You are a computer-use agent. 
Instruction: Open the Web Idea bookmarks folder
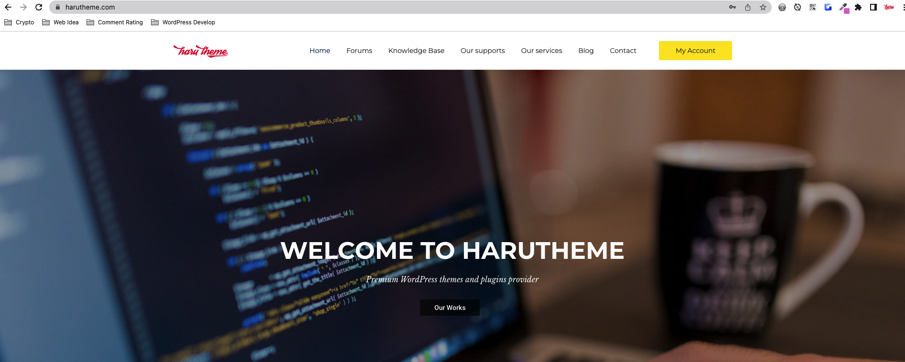coord(60,22)
